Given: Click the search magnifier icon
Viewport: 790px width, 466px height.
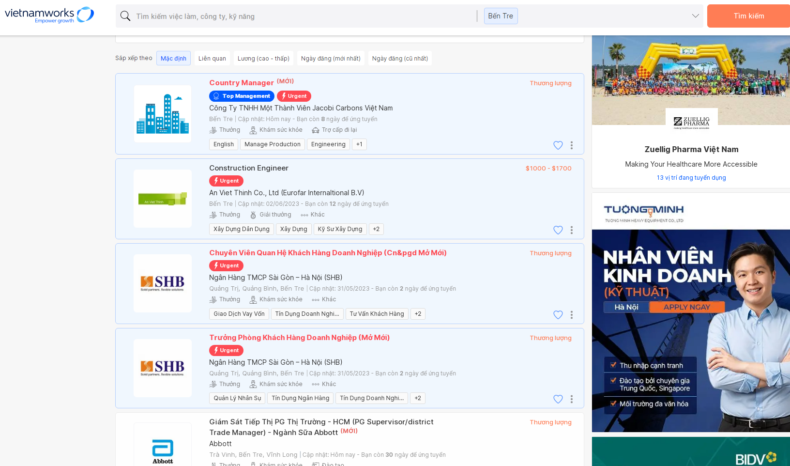Looking at the screenshot, I should (x=125, y=16).
